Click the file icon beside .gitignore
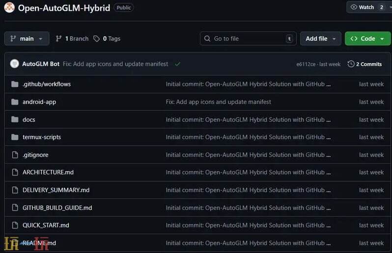 click(x=14, y=155)
